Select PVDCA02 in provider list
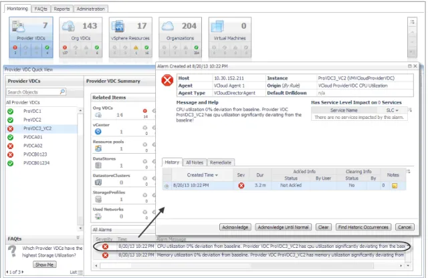Screen dimensions: 428x278 coord(33,146)
